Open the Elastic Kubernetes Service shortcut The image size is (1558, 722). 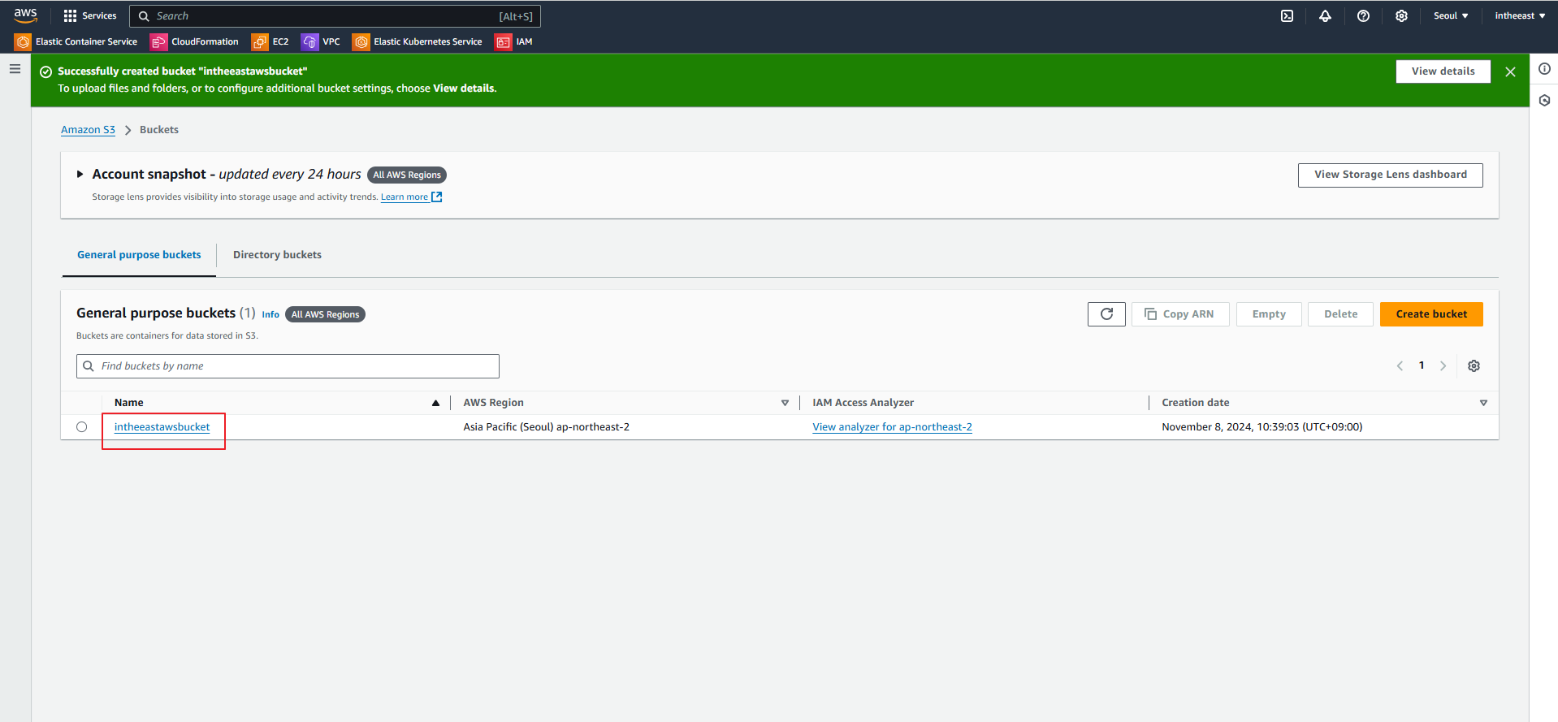418,41
